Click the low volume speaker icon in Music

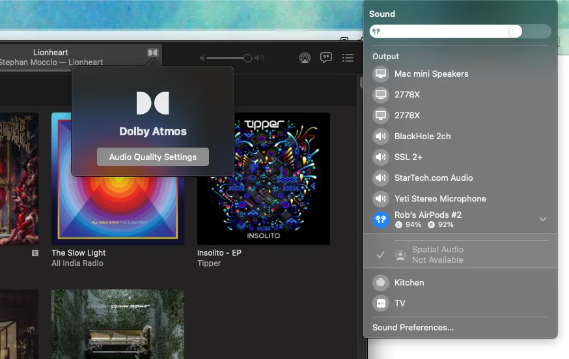click(202, 58)
